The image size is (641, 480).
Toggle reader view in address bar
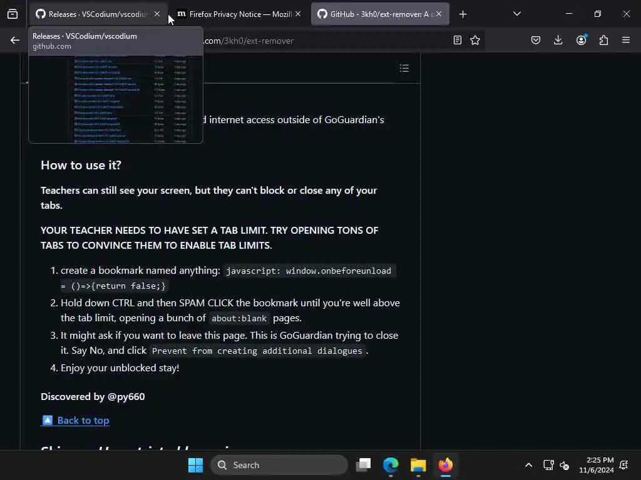click(458, 40)
